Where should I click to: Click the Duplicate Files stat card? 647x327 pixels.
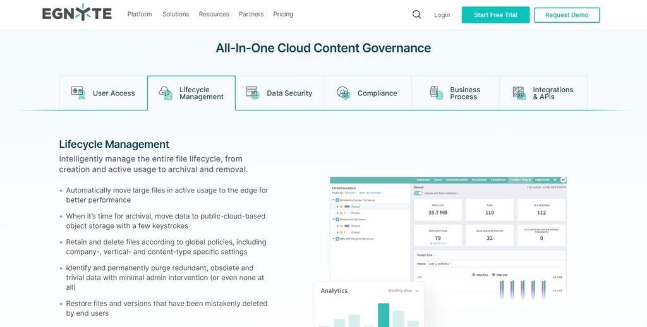pyautogui.click(x=438, y=234)
